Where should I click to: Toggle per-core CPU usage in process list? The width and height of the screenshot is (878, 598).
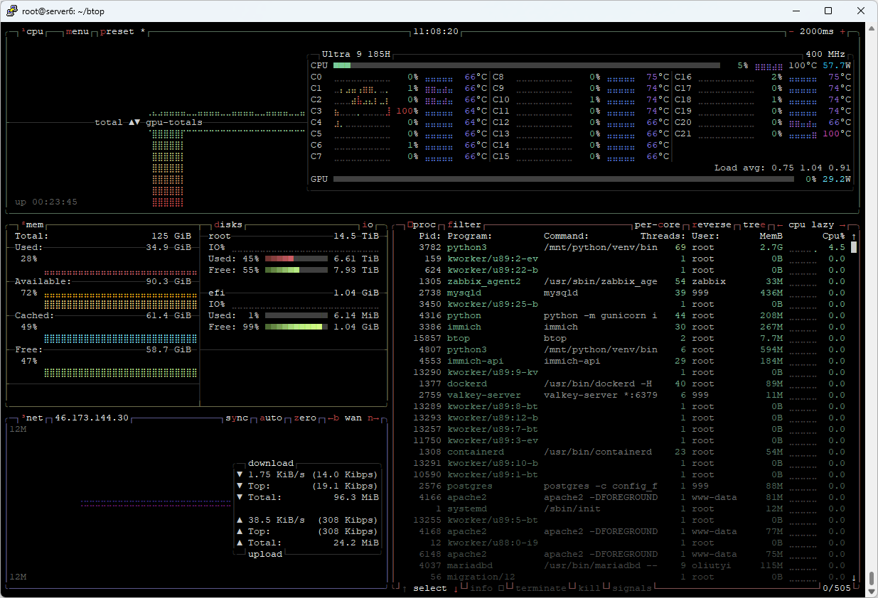point(657,225)
